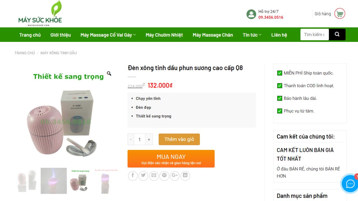Image resolution: width=358 pixels, height=201 pixels.
Task: Increase product quantity with plus button
Action: pyautogui.click(x=149, y=140)
